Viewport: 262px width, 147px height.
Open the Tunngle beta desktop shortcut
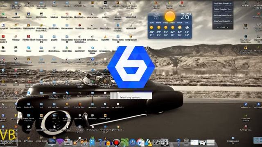click(x=246, y=128)
